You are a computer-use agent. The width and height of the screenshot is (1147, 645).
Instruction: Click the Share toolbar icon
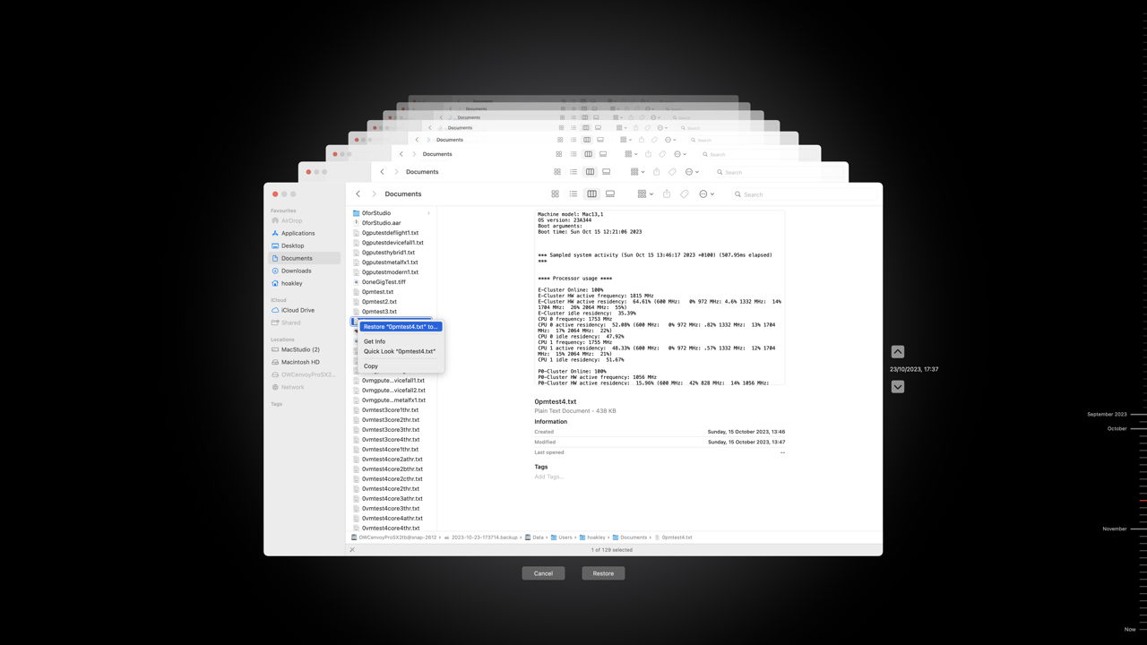pos(667,194)
